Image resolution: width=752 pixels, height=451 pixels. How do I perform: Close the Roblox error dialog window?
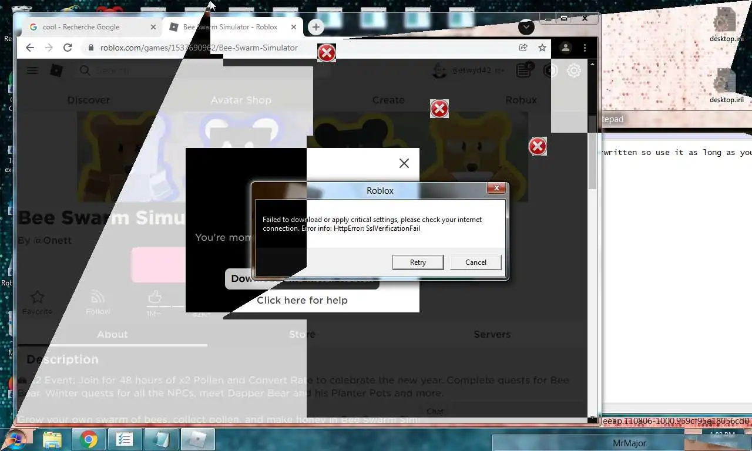point(496,189)
